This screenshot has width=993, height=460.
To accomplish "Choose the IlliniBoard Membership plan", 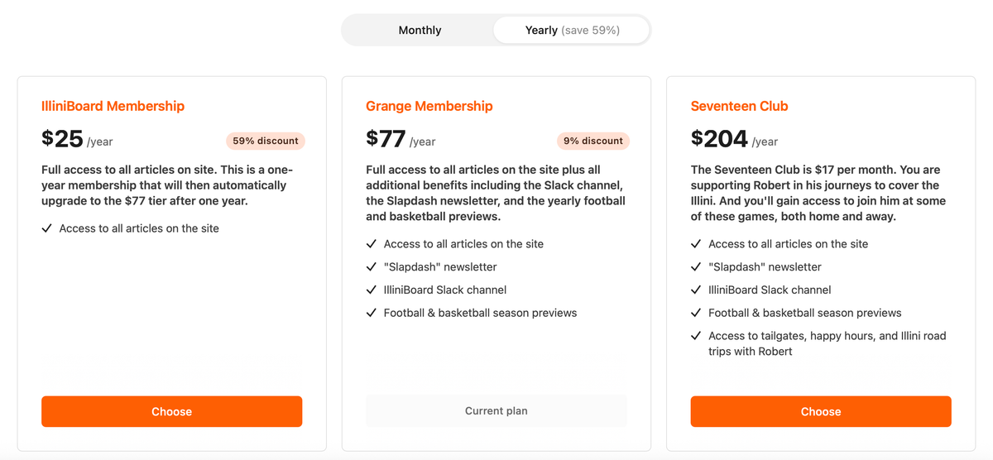I will pyautogui.click(x=171, y=411).
